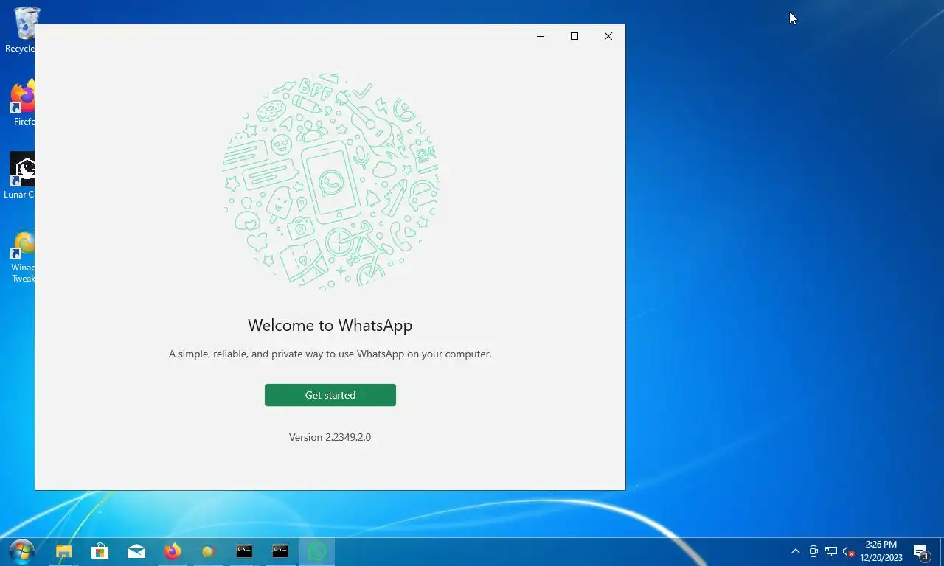Launch Microsoft Store from the taskbar
944x566 pixels.
100,551
